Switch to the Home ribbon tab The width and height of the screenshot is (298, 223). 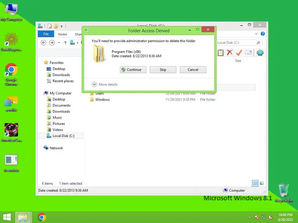coord(63,34)
